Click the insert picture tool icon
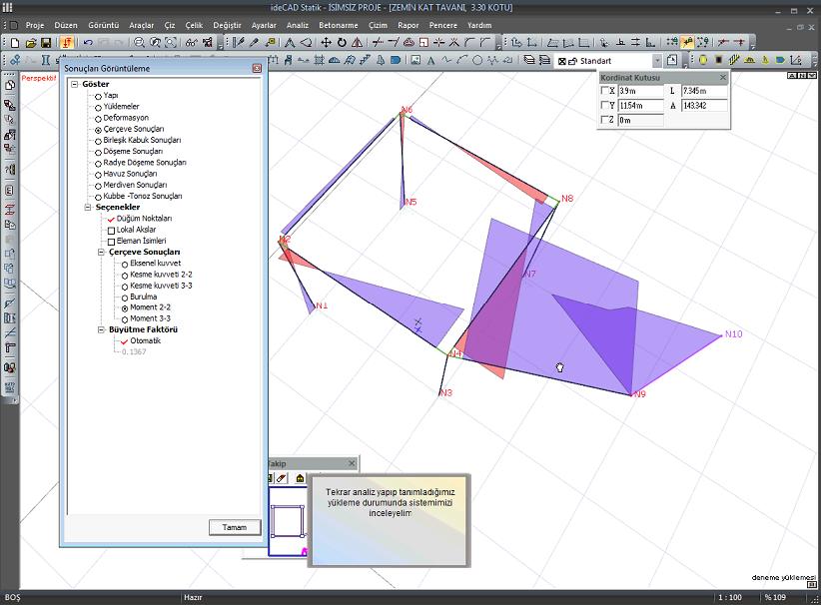 [415, 61]
